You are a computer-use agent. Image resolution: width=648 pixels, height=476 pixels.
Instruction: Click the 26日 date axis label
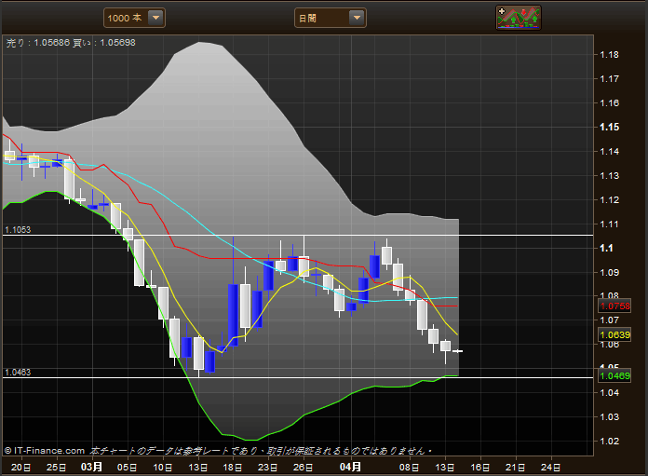(303, 468)
